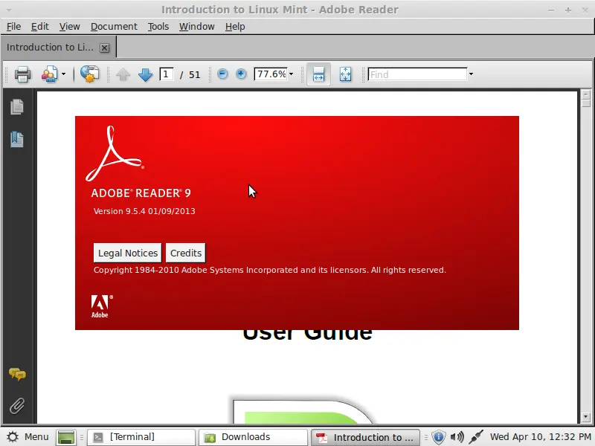Go to next page arrow
Viewport: 595px width, 446px height.
click(145, 74)
